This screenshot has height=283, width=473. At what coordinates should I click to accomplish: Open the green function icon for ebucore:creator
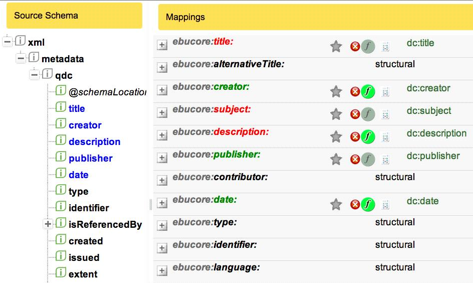[368, 91]
